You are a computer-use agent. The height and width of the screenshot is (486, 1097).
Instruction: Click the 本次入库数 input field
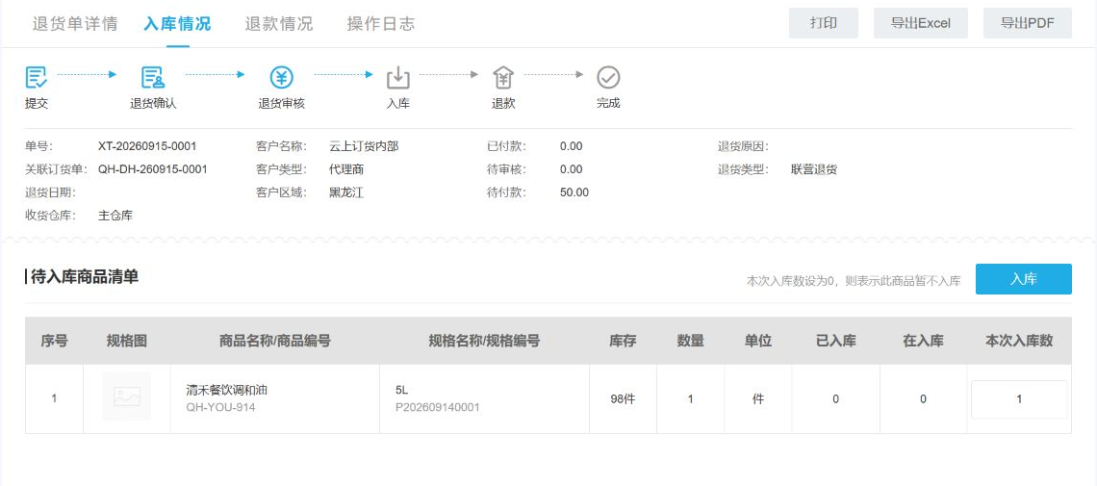[1019, 399]
